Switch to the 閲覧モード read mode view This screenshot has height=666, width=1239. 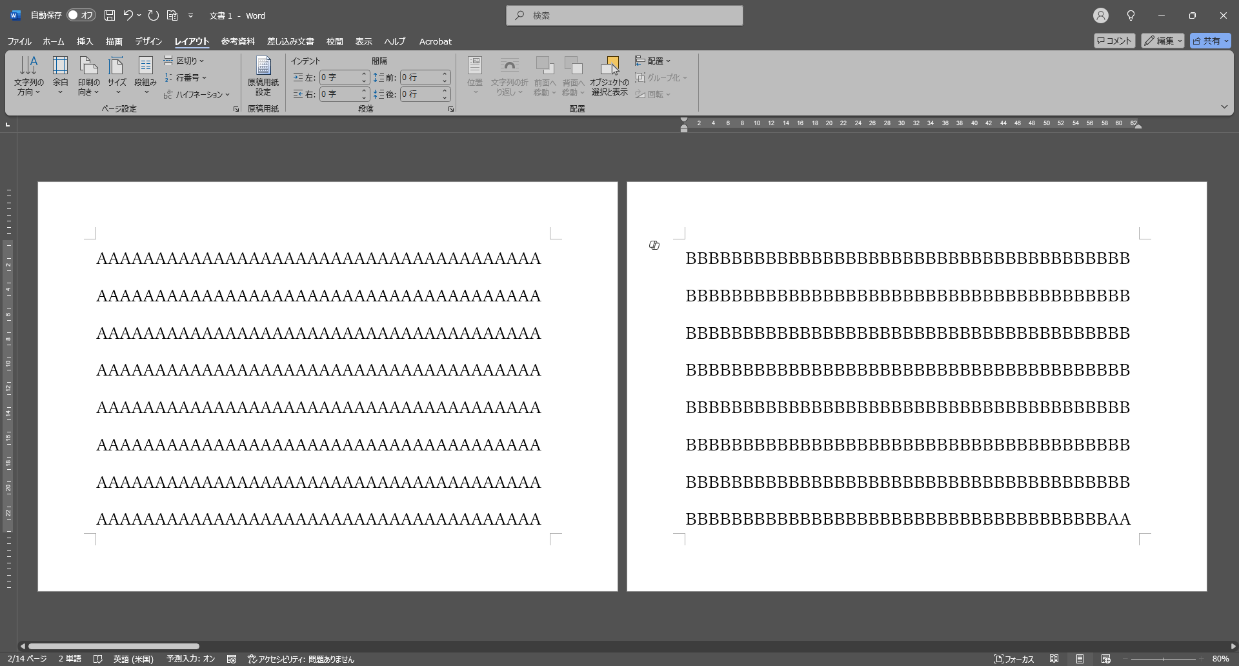tap(1054, 659)
